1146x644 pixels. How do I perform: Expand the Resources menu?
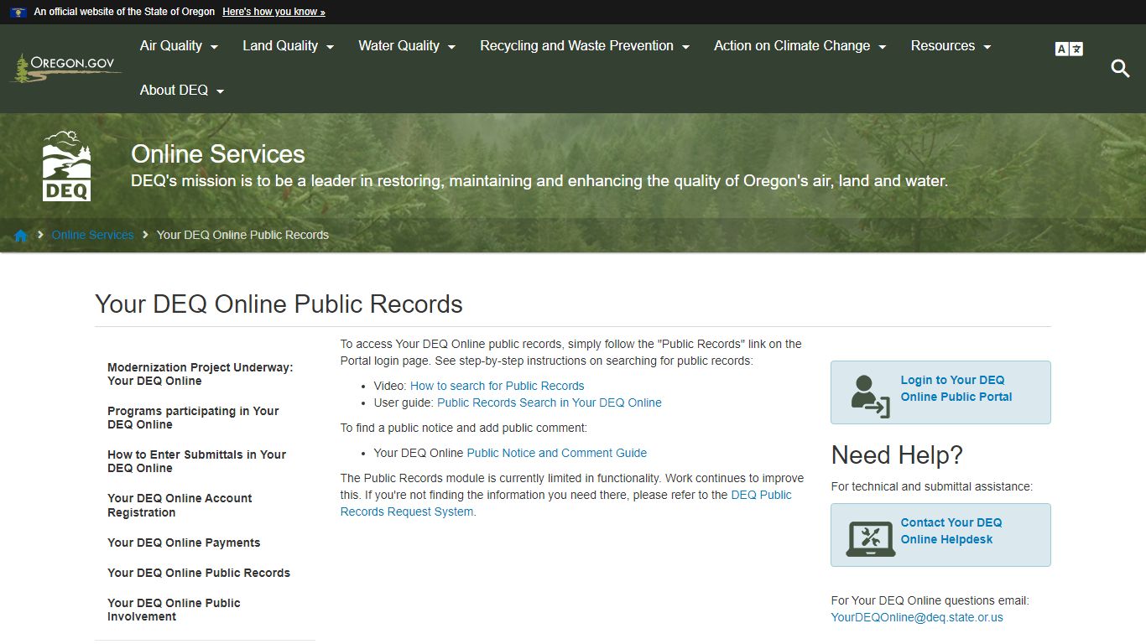click(x=951, y=46)
